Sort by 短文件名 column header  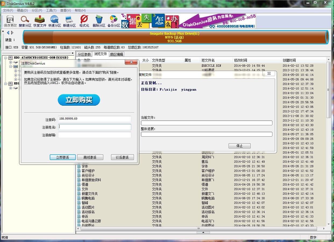click(x=216, y=60)
